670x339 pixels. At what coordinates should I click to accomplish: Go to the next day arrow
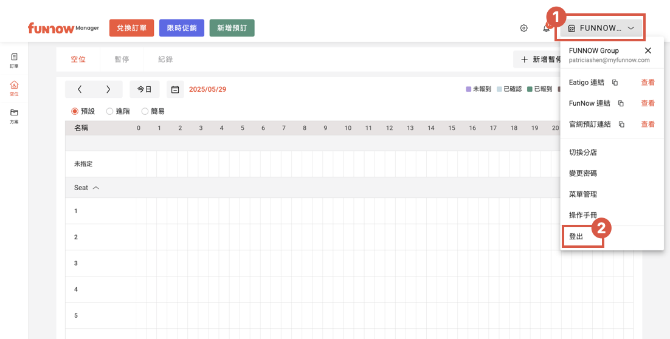click(108, 89)
